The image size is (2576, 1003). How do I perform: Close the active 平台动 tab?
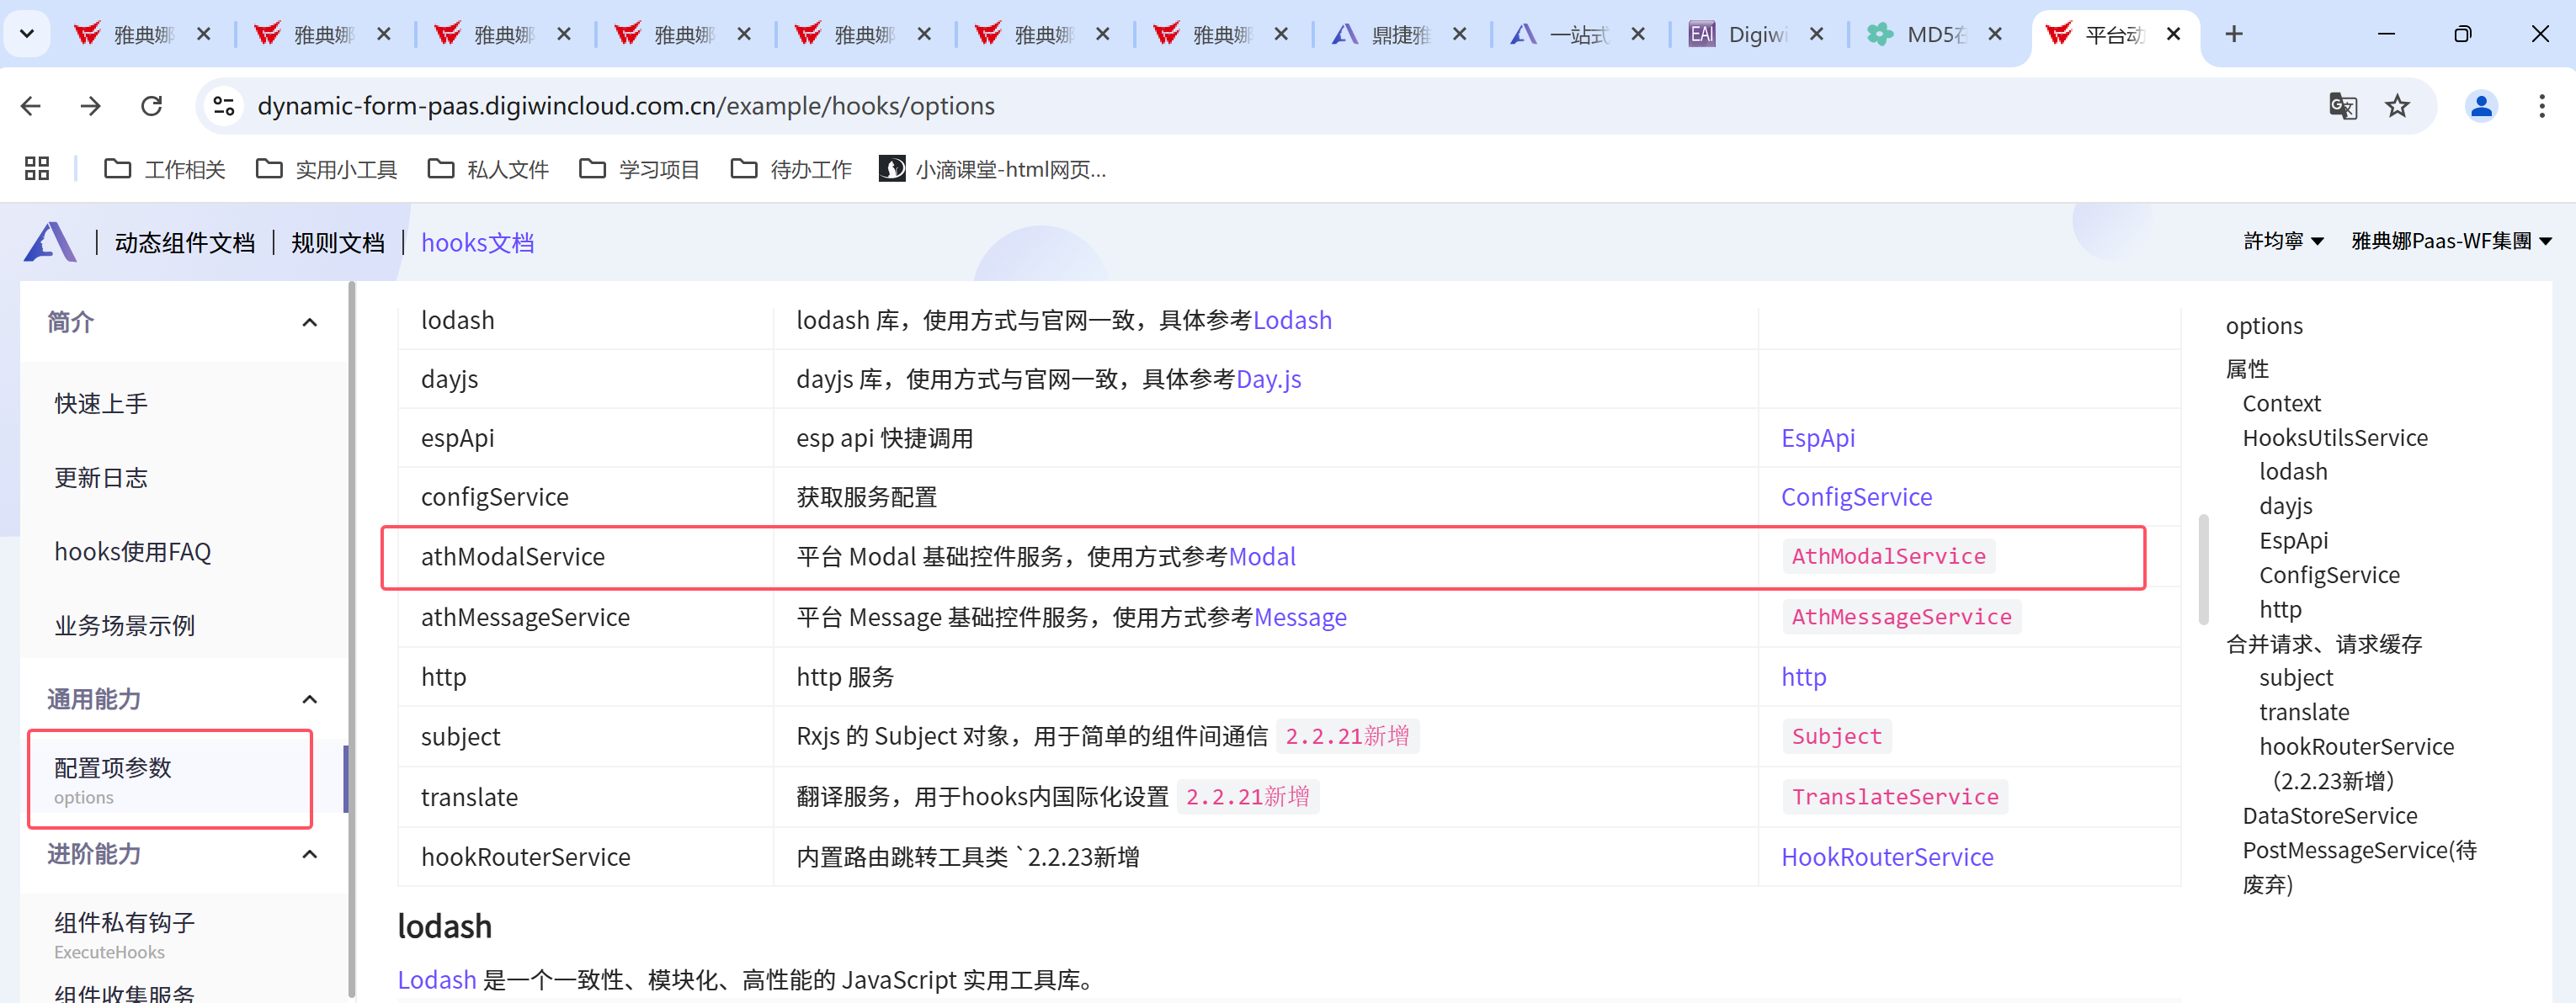(x=2173, y=34)
